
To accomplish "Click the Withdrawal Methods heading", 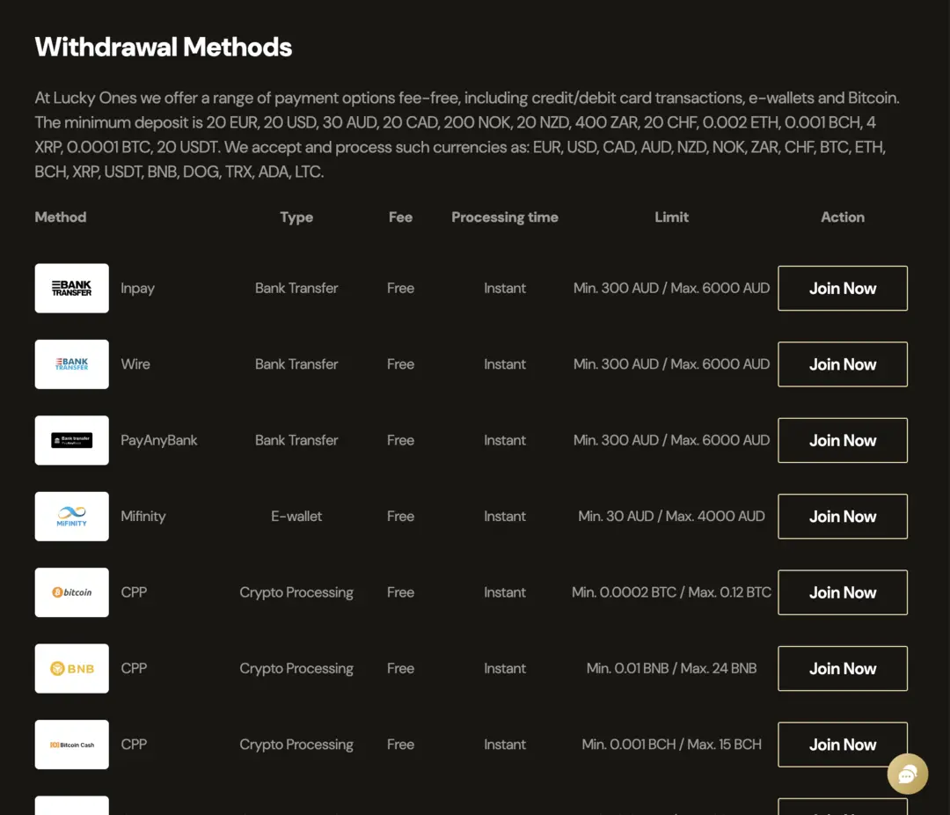I will click(164, 48).
